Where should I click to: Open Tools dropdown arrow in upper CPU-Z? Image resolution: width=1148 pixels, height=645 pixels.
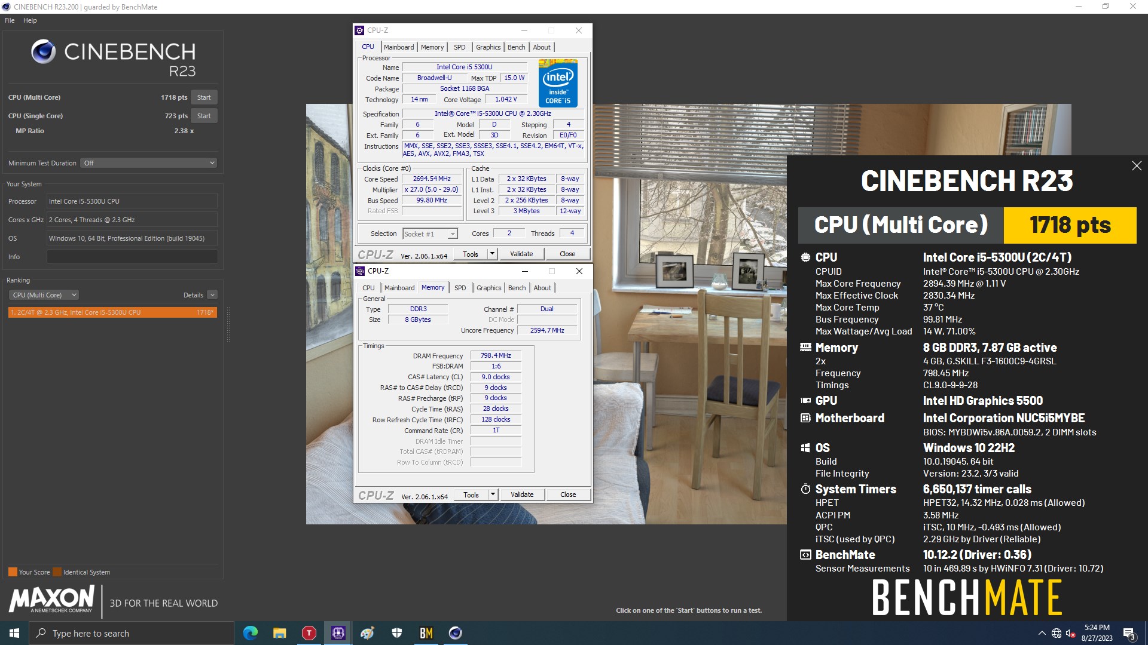[492, 254]
